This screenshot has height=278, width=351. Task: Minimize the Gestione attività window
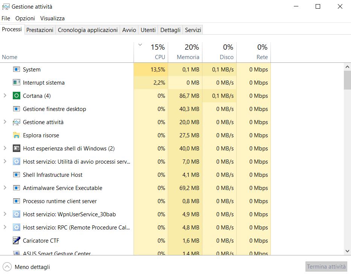pos(296,6)
